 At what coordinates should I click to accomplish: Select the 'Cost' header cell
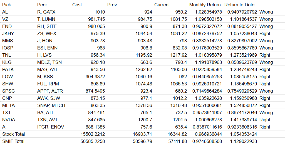[x=88, y=5]
